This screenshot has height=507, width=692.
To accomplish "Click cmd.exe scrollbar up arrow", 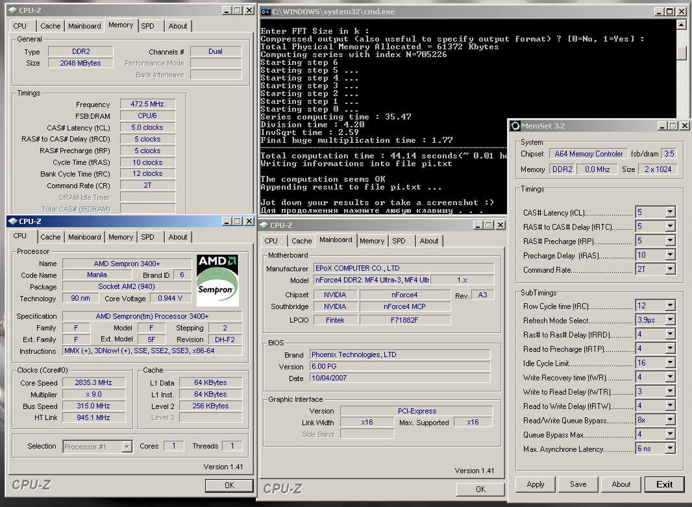I will 682,25.
